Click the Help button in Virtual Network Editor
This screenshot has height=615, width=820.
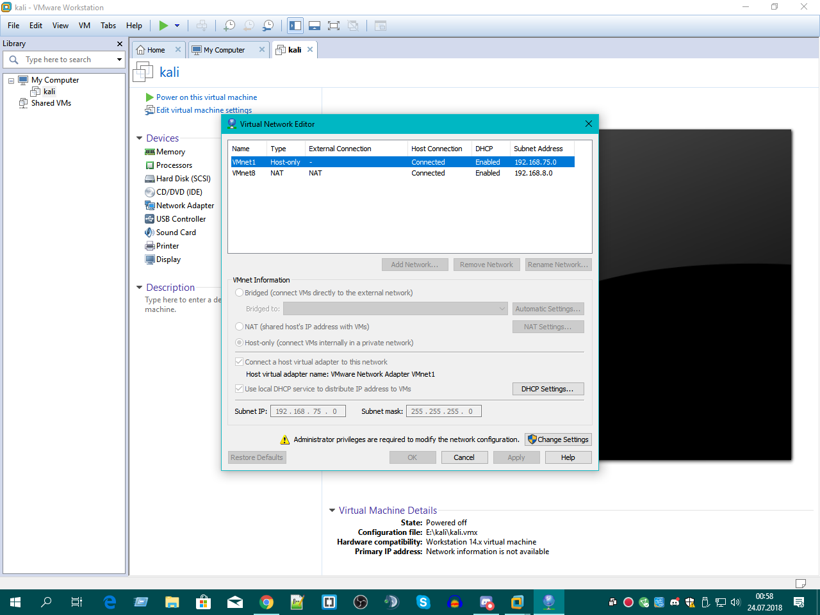(x=568, y=457)
